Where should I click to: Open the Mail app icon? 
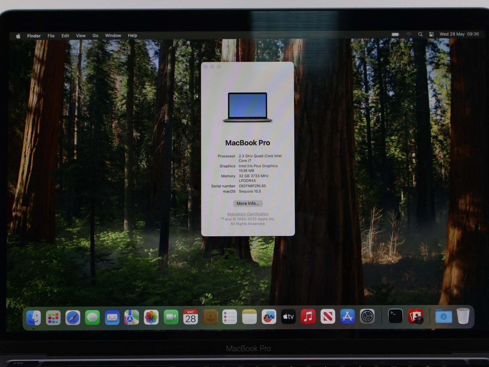click(x=112, y=317)
